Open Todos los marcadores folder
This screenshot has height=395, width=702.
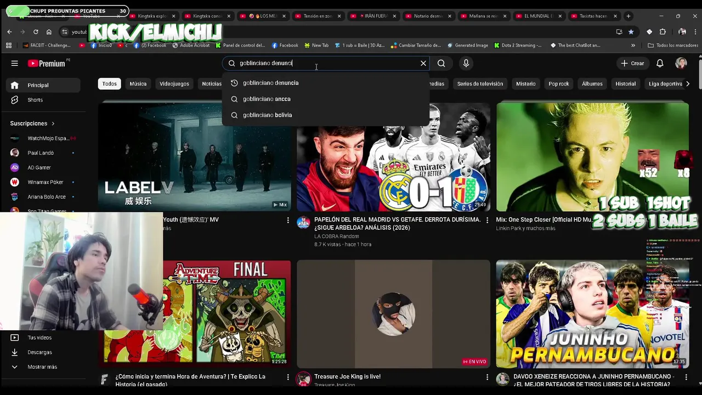pos(673,46)
